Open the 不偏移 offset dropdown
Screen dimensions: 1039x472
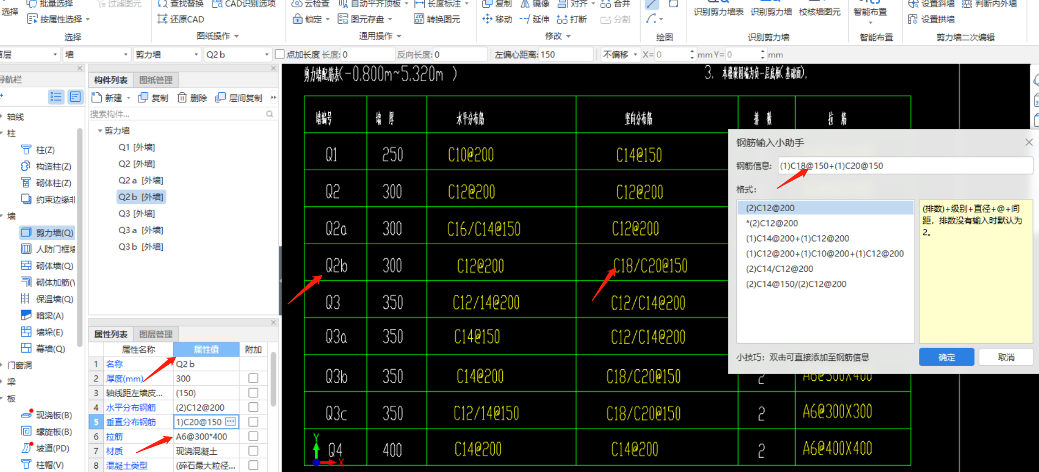(635, 54)
